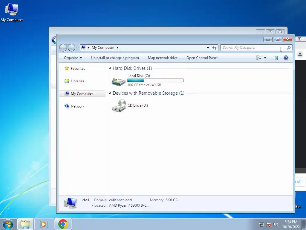
Task: Click the collabnet.local domain value
Action: pyautogui.click(x=121, y=200)
